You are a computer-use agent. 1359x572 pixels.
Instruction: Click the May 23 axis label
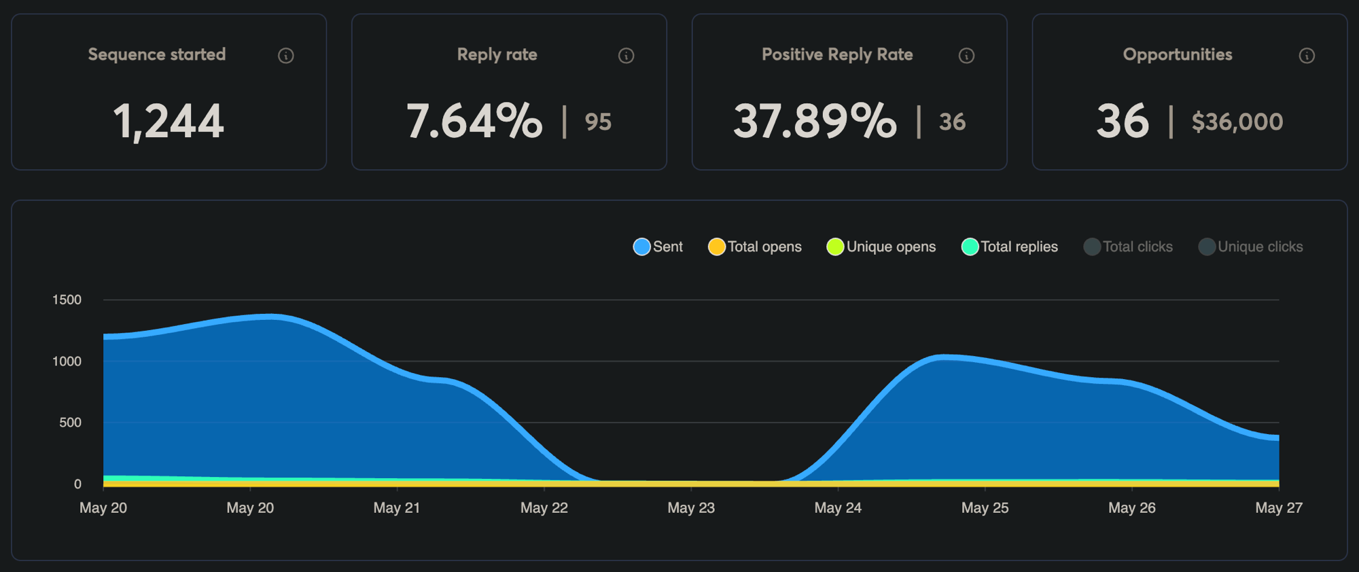click(691, 508)
